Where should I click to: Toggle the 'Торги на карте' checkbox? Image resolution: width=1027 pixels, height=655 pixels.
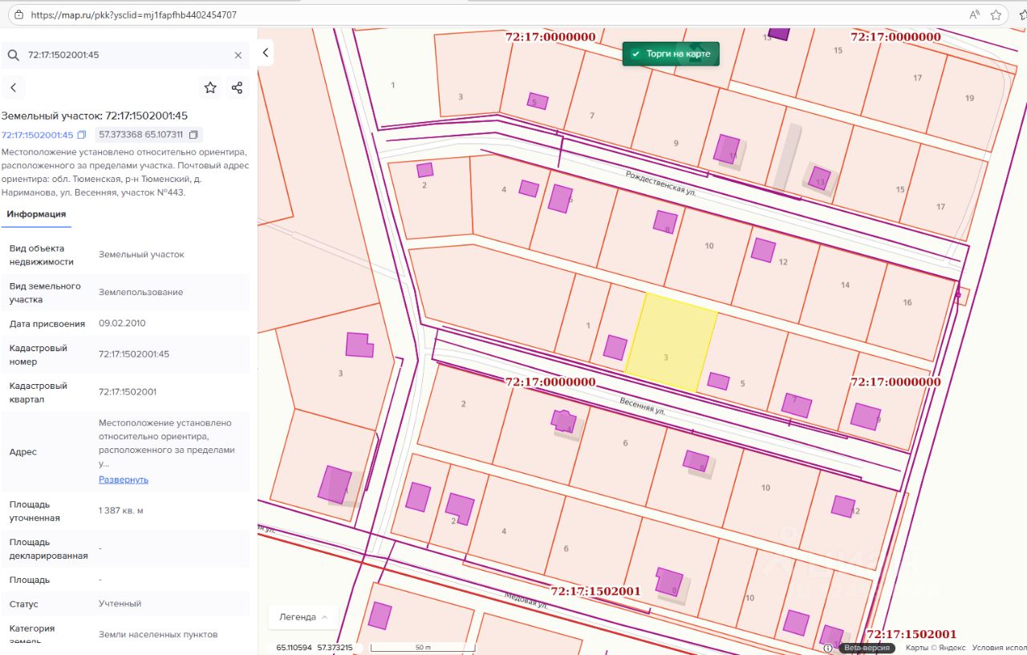(635, 54)
